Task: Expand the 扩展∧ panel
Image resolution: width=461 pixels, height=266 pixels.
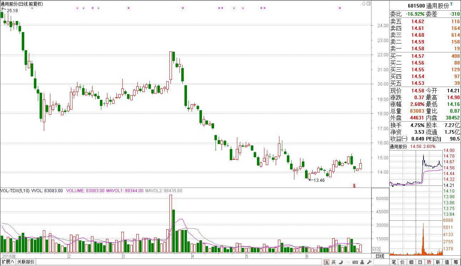Action: [8, 262]
